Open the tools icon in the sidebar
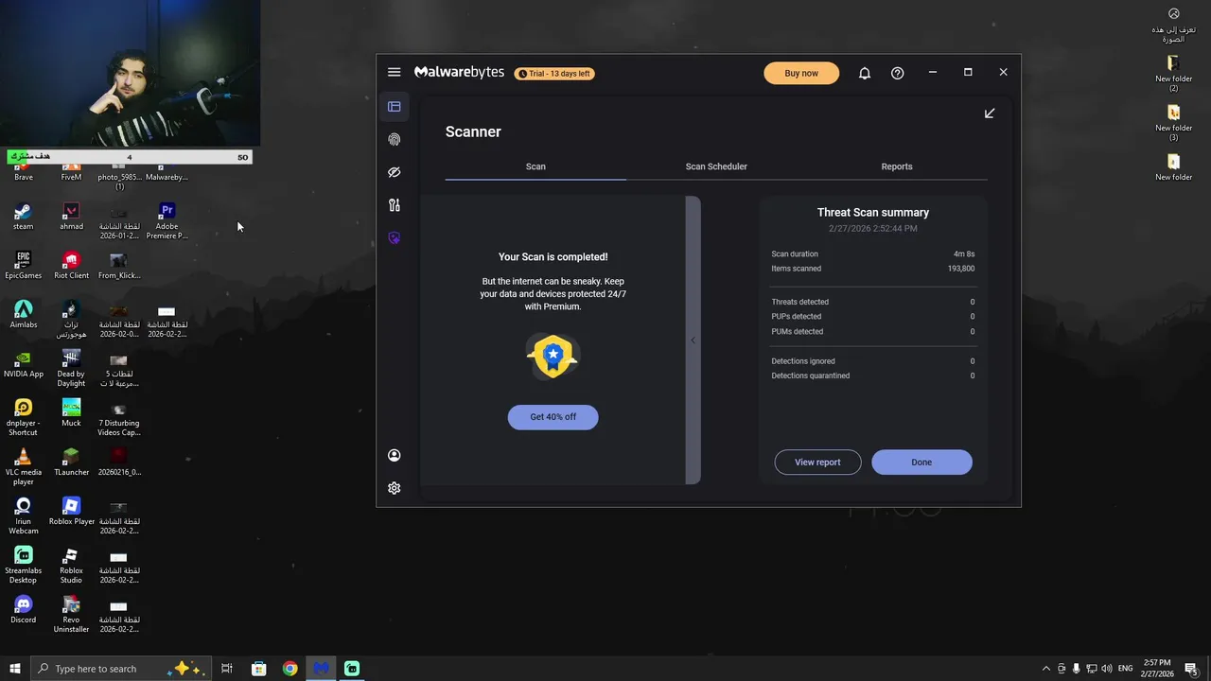Image resolution: width=1211 pixels, height=681 pixels. pos(395,205)
